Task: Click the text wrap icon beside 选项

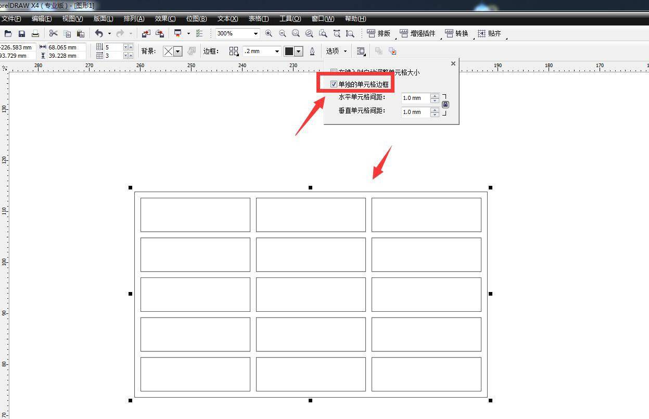Action: coord(361,51)
